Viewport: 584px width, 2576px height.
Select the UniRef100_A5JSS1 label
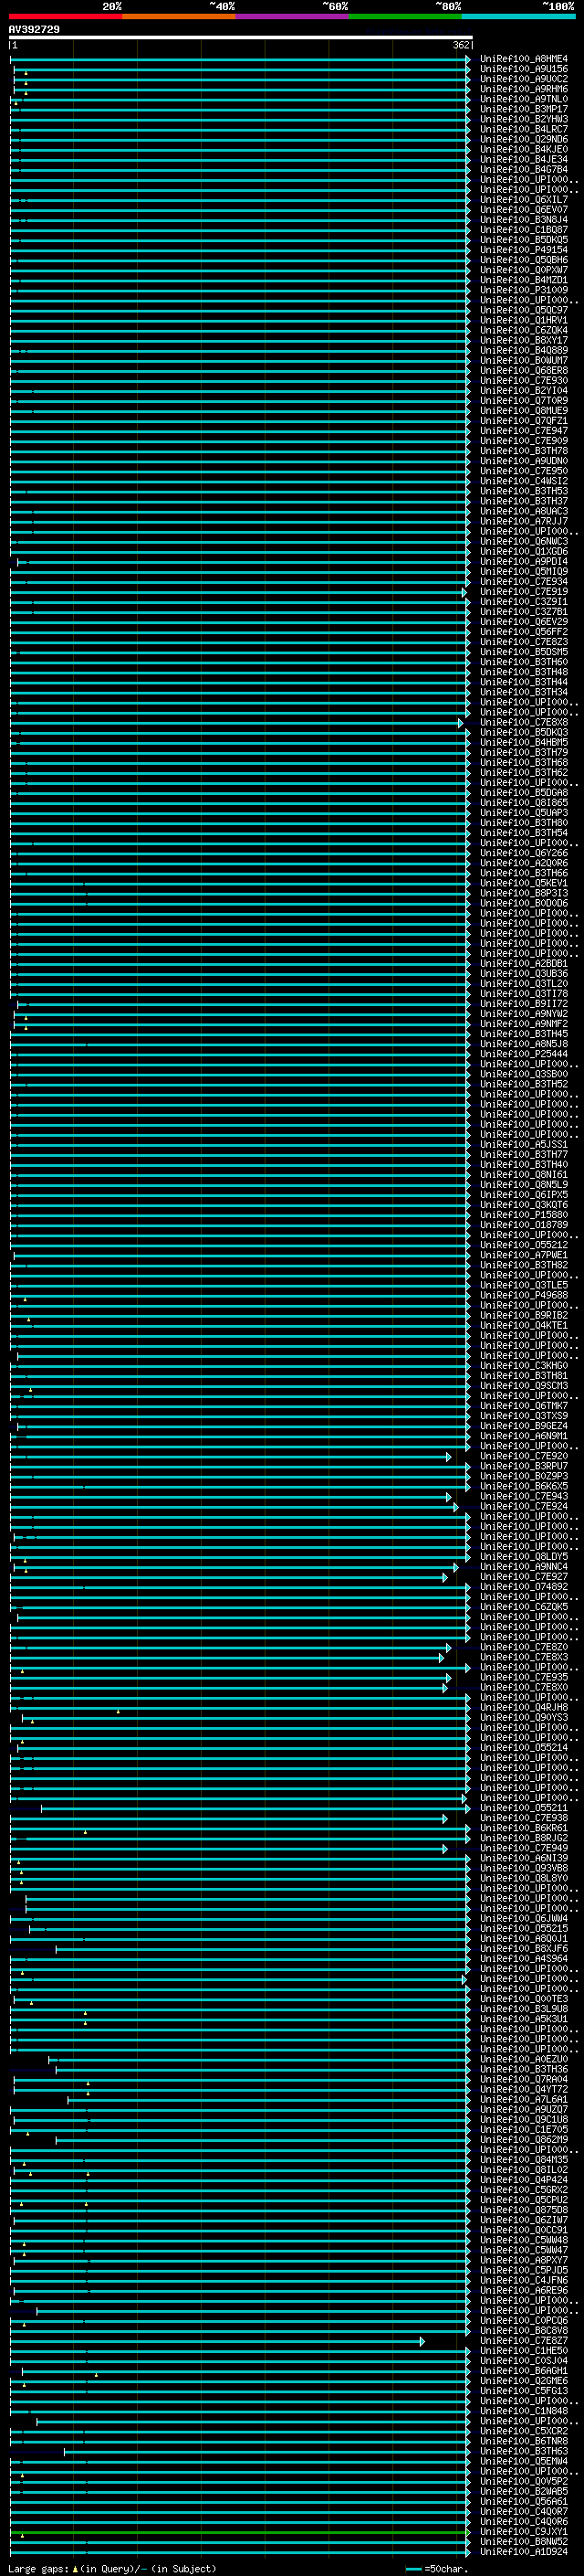(x=524, y=1145)
